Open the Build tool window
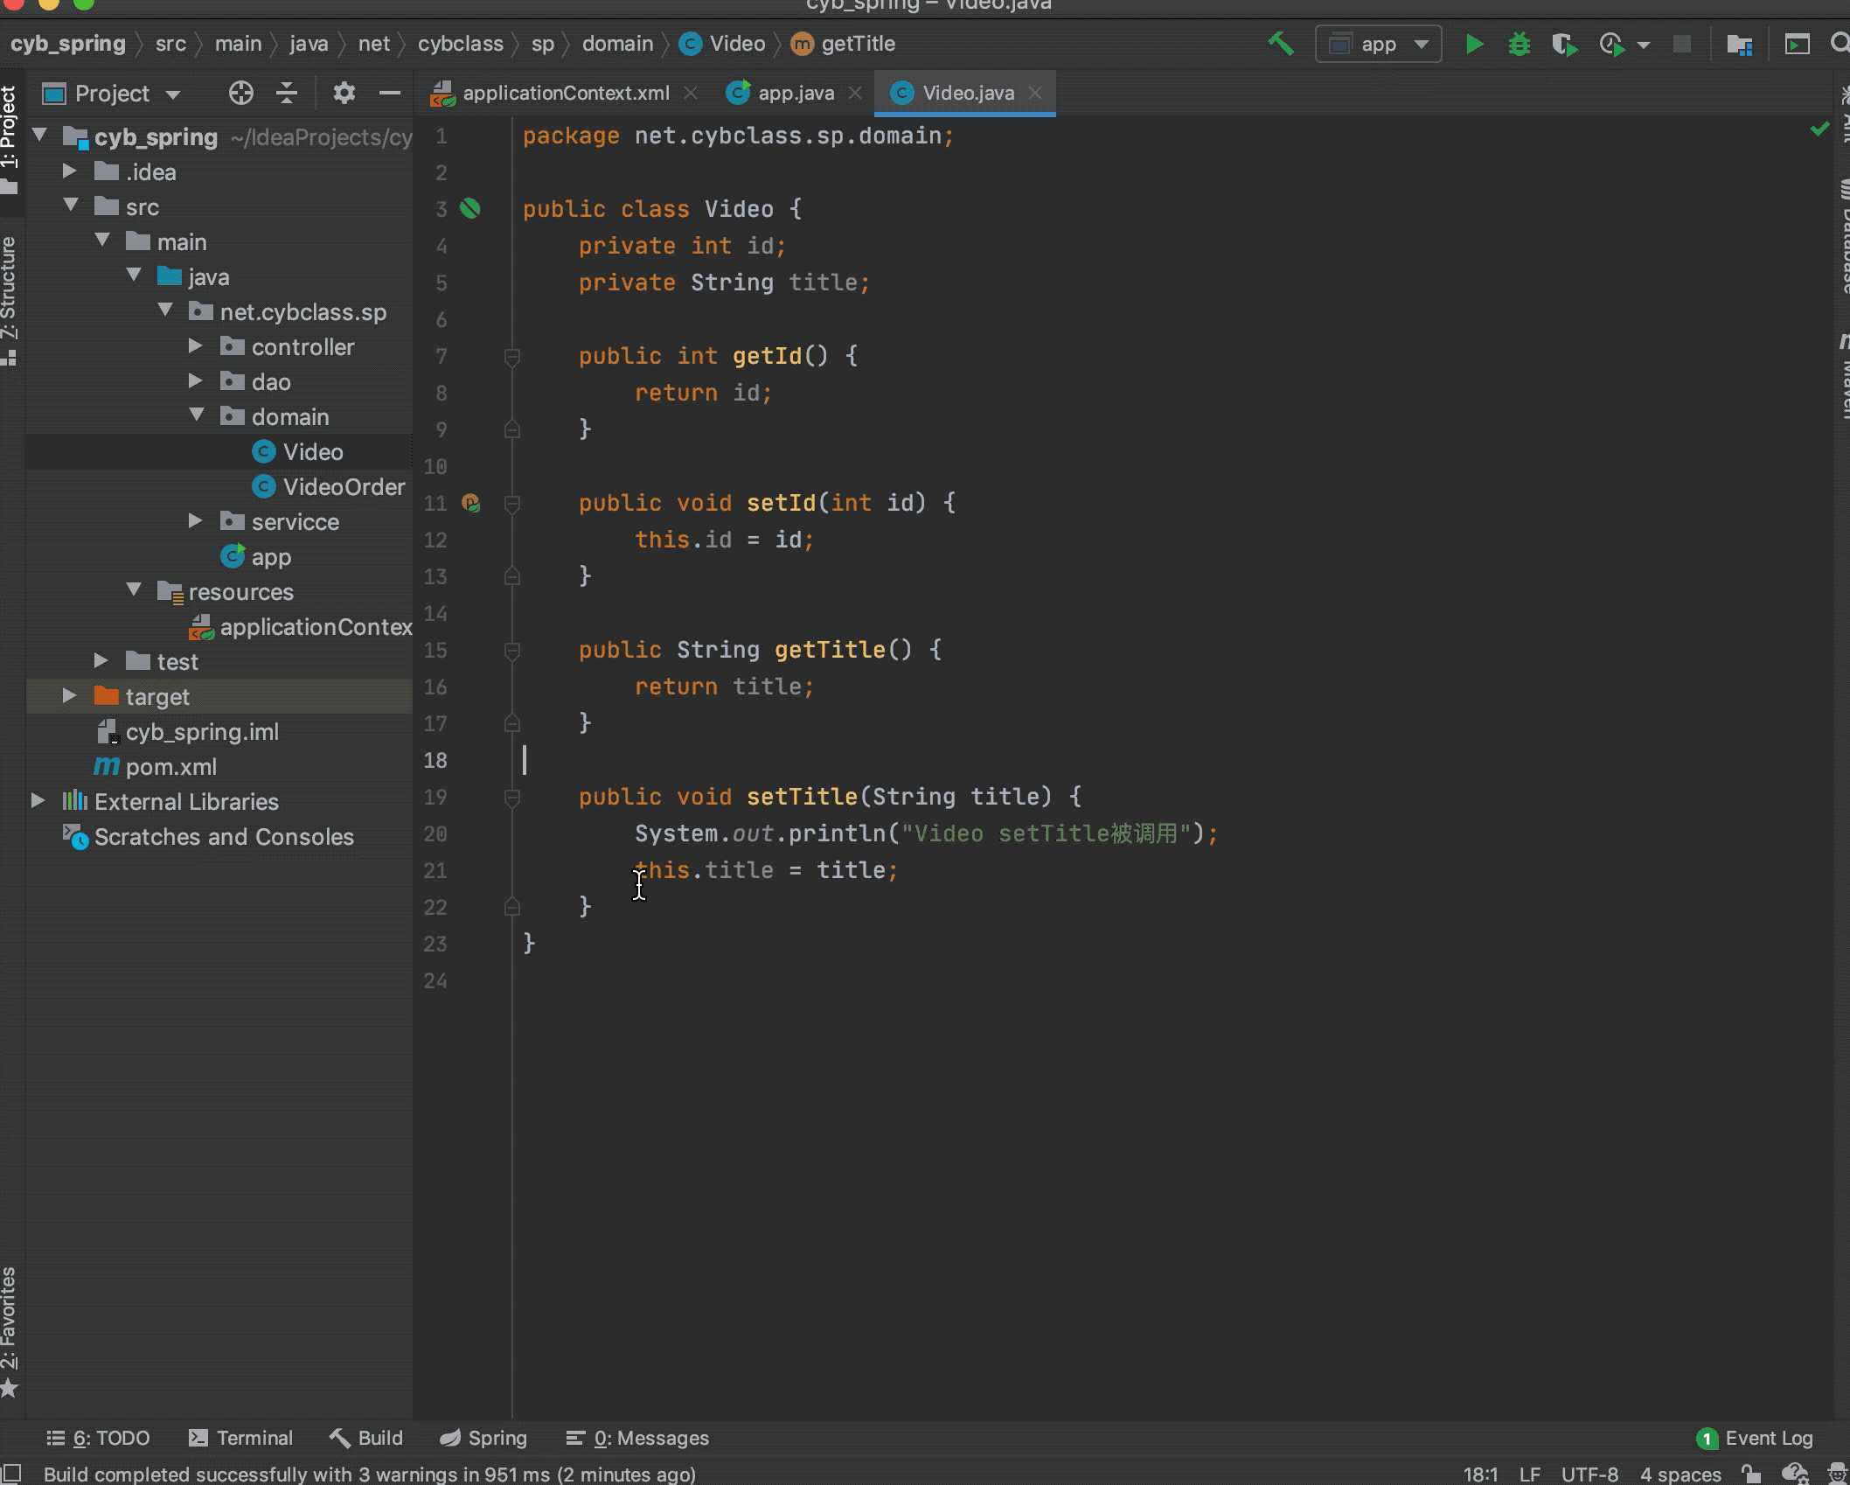 point(365,1438)
